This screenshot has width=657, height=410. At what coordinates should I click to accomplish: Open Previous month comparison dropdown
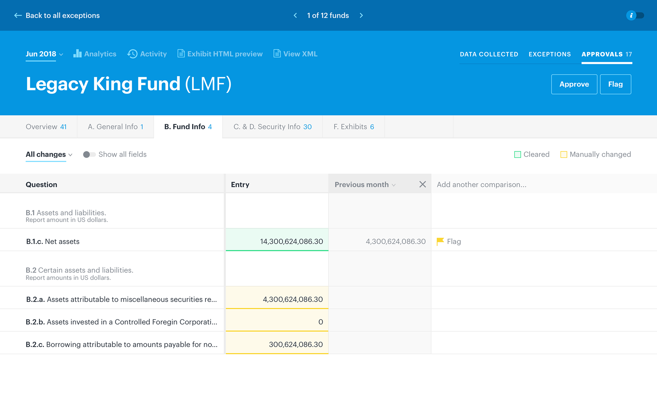[365, 184]
